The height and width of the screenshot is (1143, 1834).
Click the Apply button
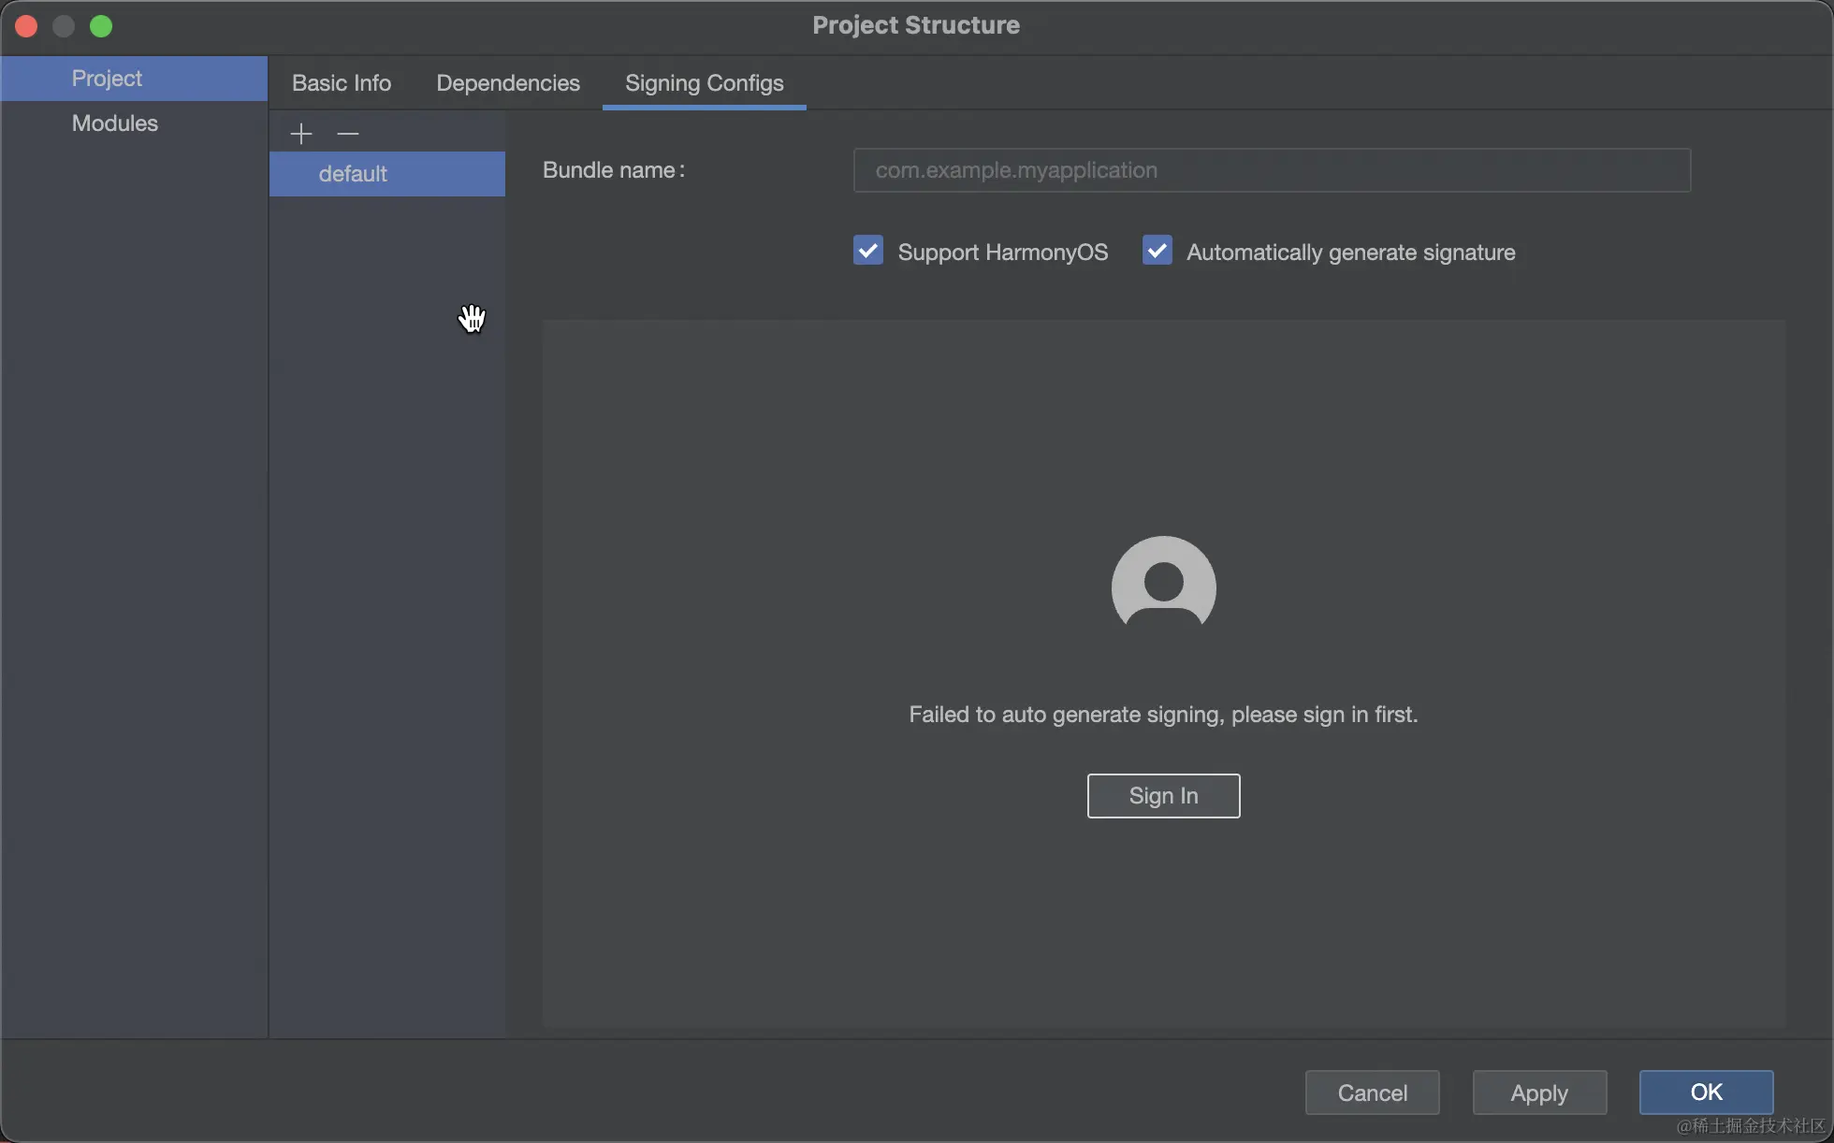point(1539,1092)
